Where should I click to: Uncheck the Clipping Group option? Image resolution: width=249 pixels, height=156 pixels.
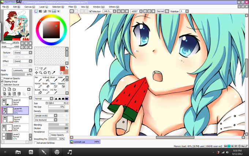click(2, 81)
